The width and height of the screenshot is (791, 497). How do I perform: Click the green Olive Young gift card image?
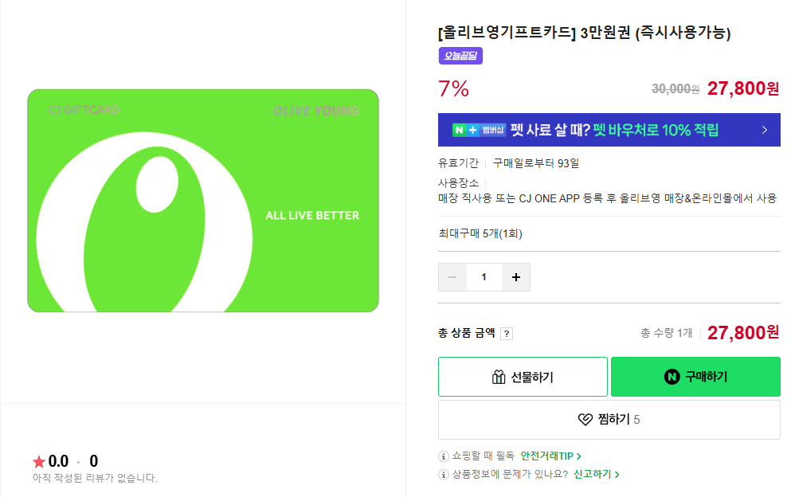203,200
